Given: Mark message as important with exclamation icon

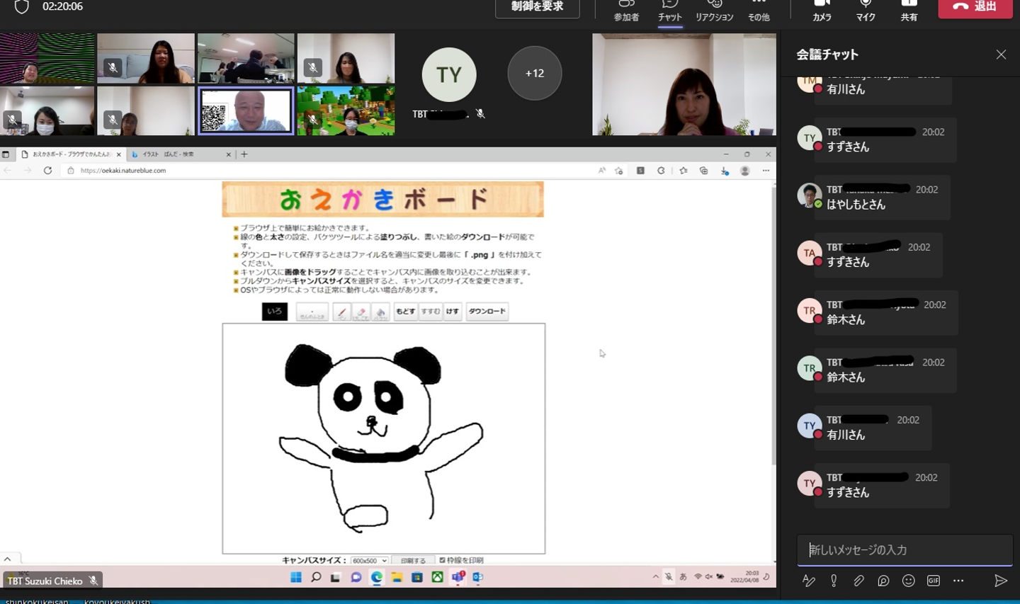Looking at the screenshot, I should click(834, 581).
